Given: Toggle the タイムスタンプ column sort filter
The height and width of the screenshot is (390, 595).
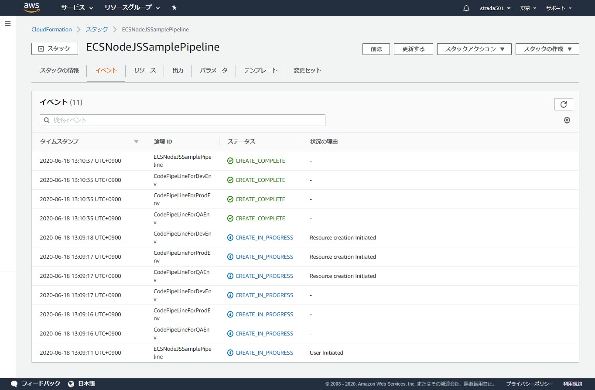Looking at the screenshot, I should coord(136,141).
